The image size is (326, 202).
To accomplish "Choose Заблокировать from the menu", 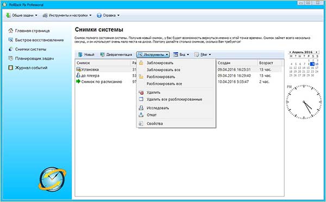I will pos(176,63).
